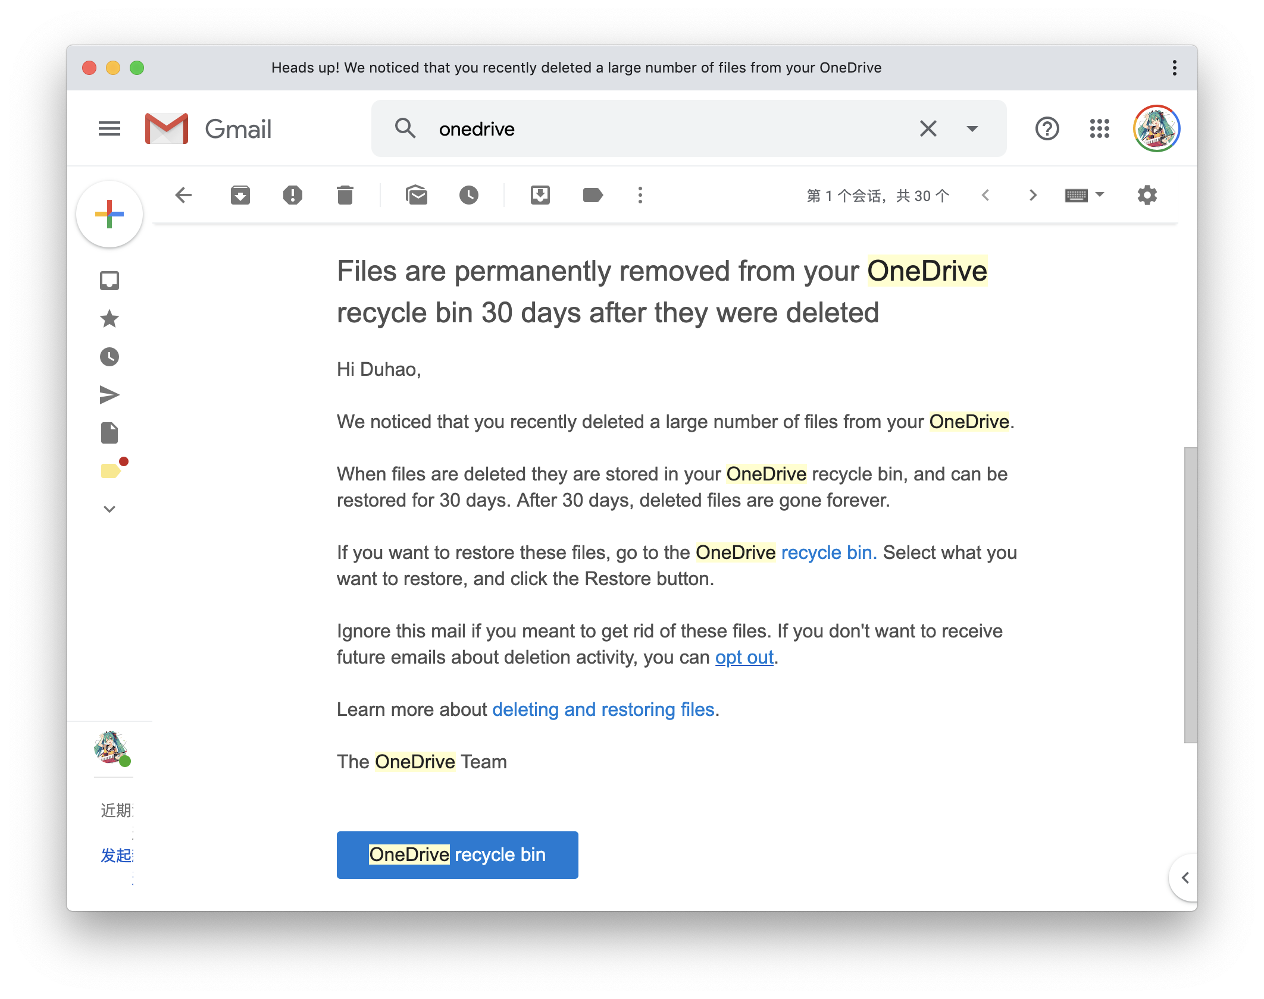Click the blue 发起 chat link
This screenshot has height=999, width=1264.
[x=117, y=855]
